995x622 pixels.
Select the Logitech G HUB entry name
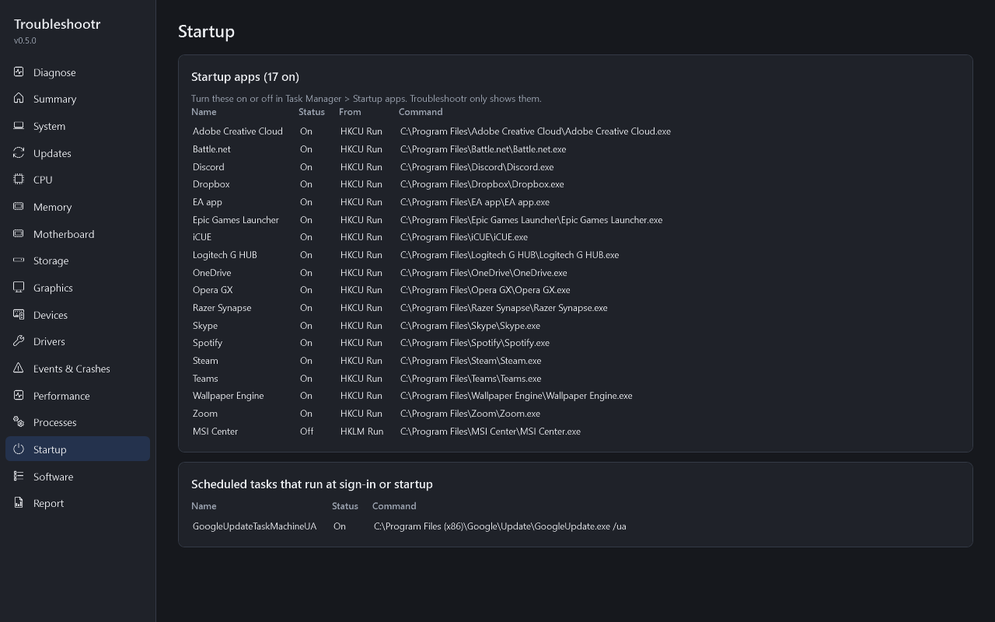tap(225, 255)
